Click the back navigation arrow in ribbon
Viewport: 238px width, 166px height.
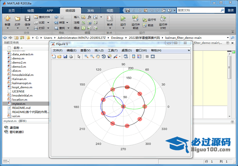tap(56, 17)
